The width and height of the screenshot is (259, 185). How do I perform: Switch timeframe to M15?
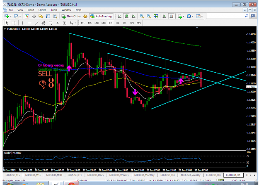[97, 23]
